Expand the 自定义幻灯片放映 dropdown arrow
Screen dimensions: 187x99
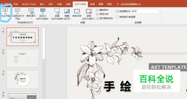point(49,19)
